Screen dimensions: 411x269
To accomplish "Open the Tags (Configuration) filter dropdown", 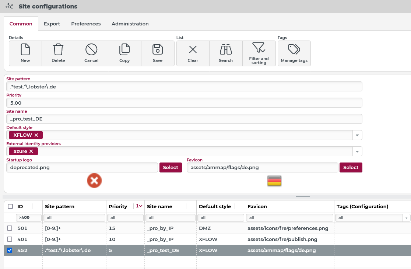I will point(406,218).
